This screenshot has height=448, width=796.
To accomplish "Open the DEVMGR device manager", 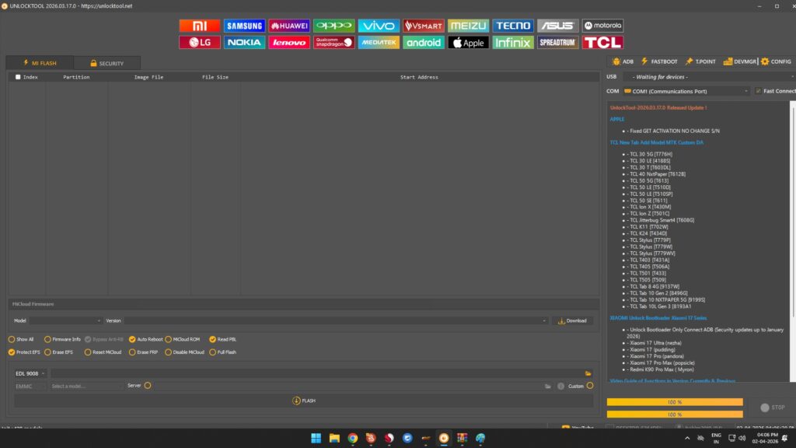I will click(740, 61).
